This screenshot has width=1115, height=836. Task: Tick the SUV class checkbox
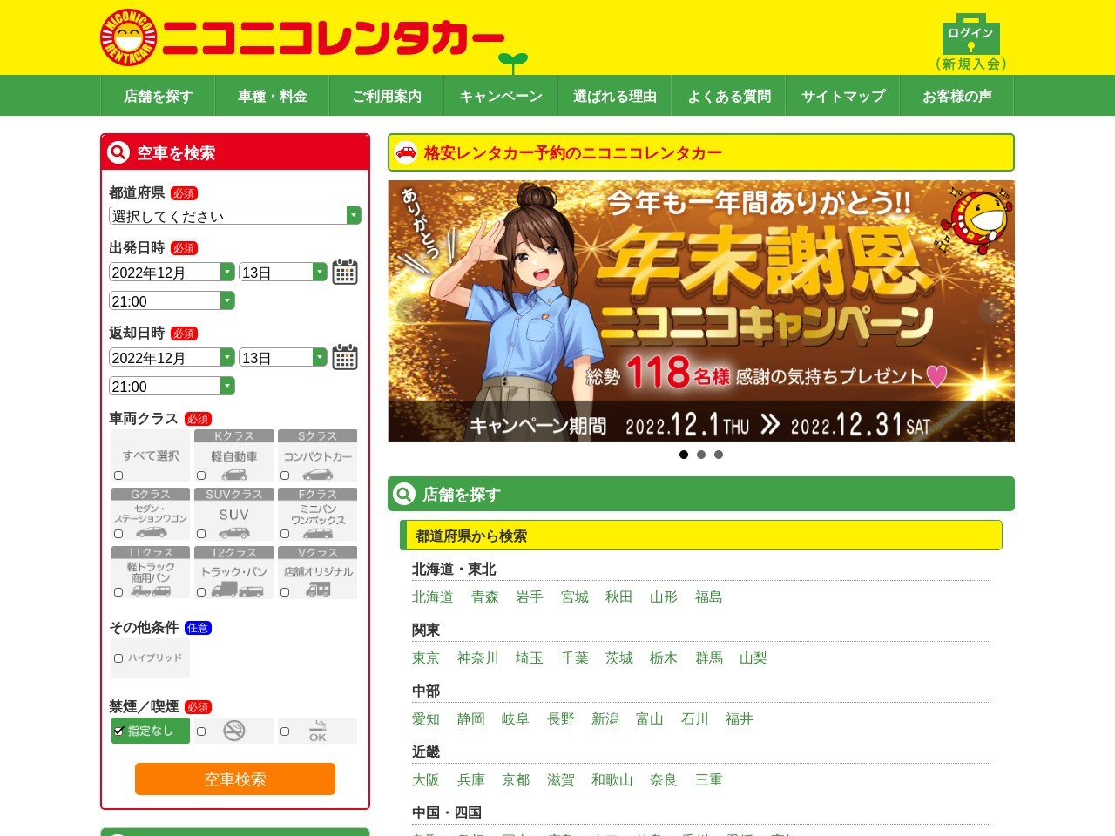click(201, 534)
